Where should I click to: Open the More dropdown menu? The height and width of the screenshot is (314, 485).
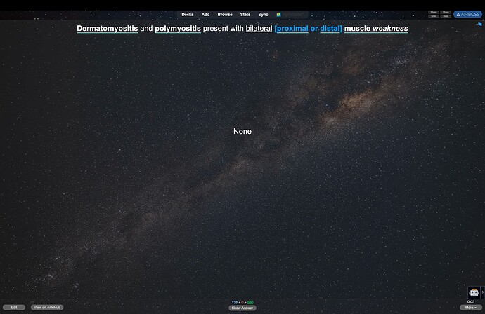(470, 308)
